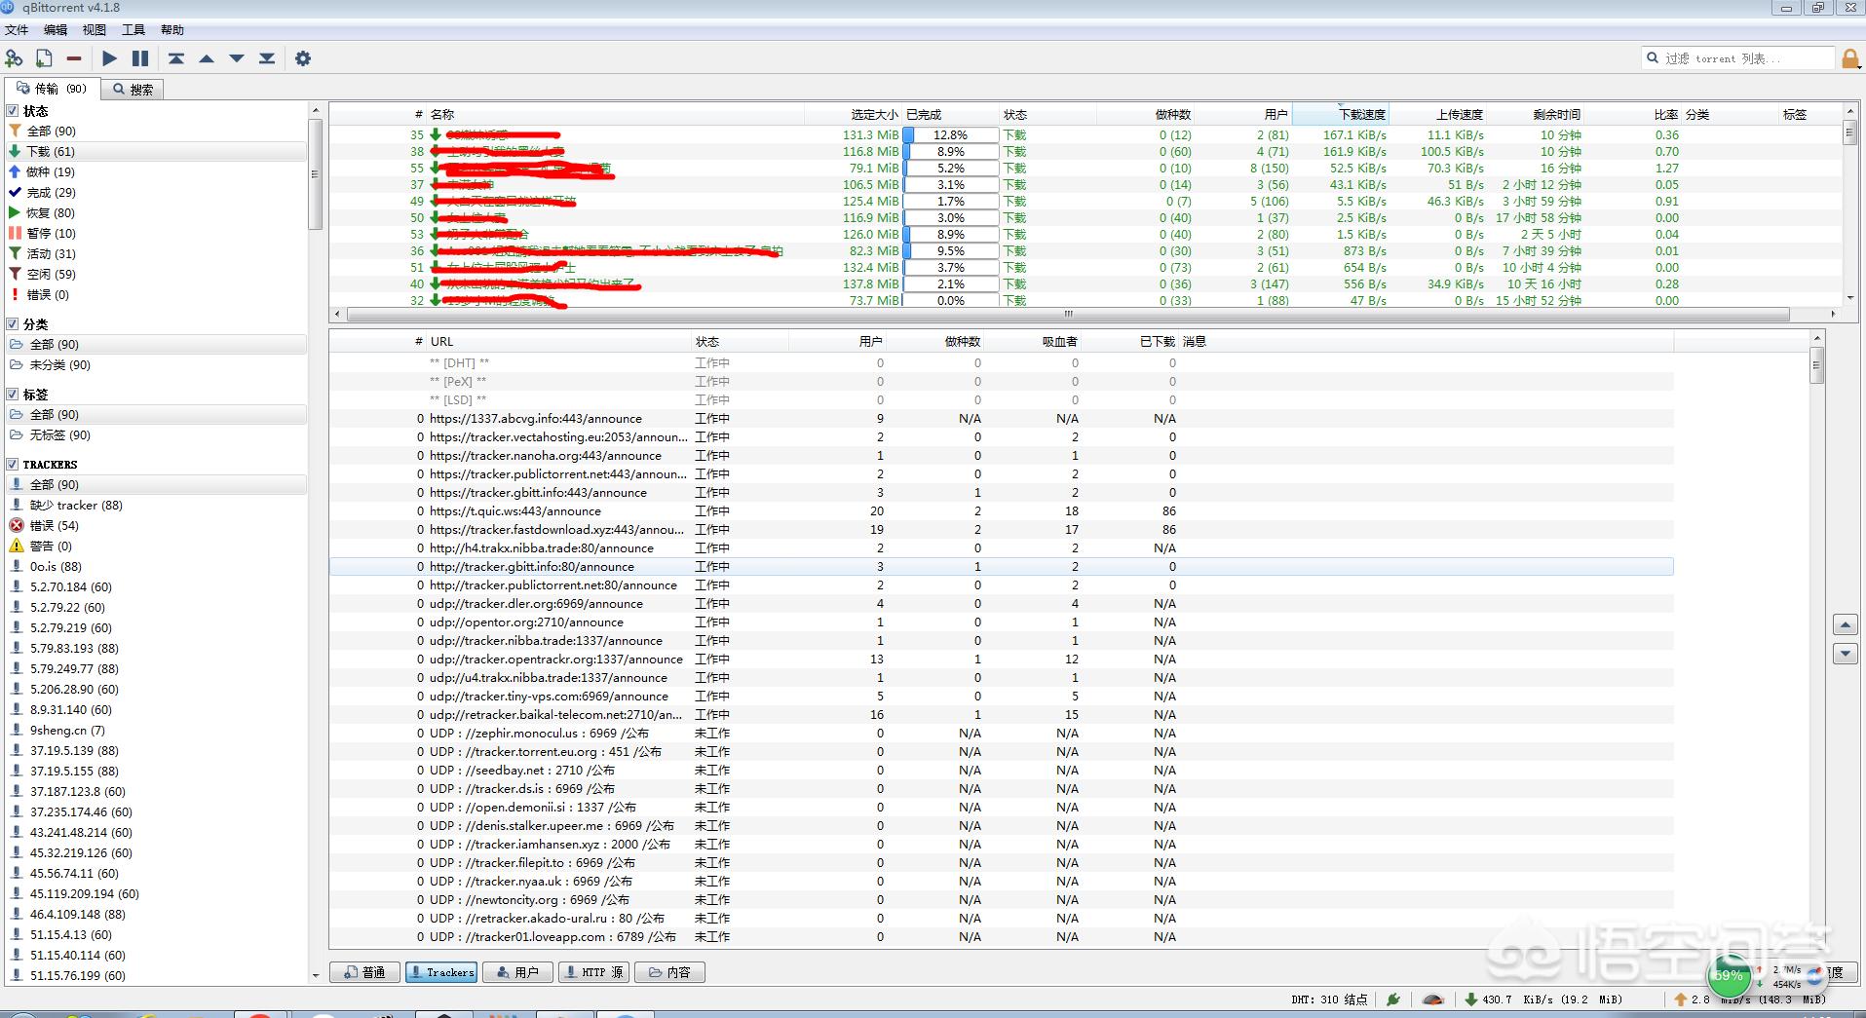Toggle the TRACKERS checkbox in sidebar
This screenshot has width=1866, height=1018.
point(13,464)
